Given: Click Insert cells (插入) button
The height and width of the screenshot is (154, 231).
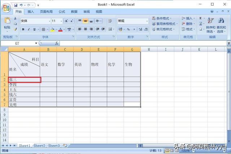Looking at the screenshot, I should [x=188, y=18].
